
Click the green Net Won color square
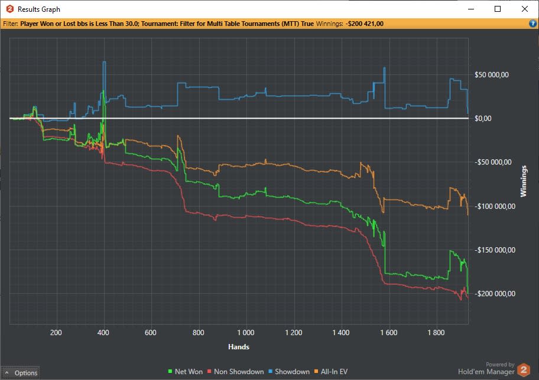pos(170,371)
